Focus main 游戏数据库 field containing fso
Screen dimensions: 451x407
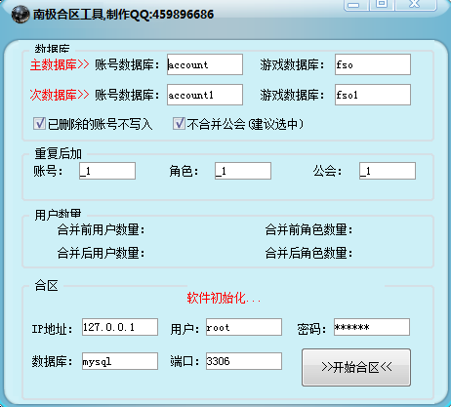tap(373, 64)
